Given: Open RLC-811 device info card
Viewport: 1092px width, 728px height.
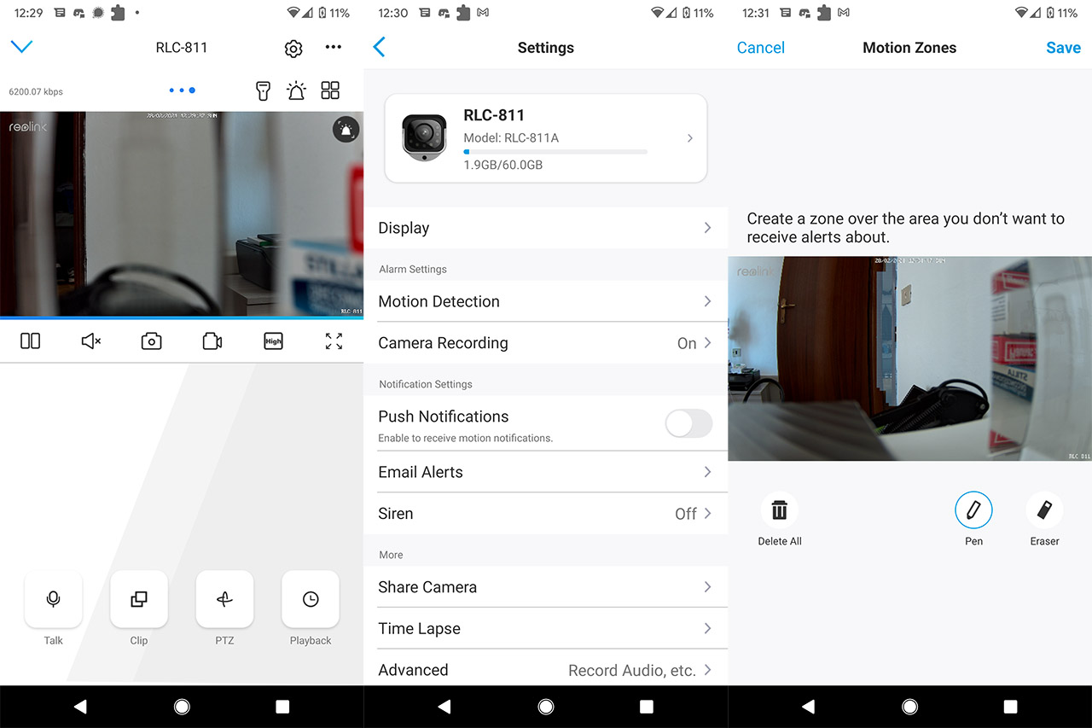Looking at the screenshot, I should [546, 138].
